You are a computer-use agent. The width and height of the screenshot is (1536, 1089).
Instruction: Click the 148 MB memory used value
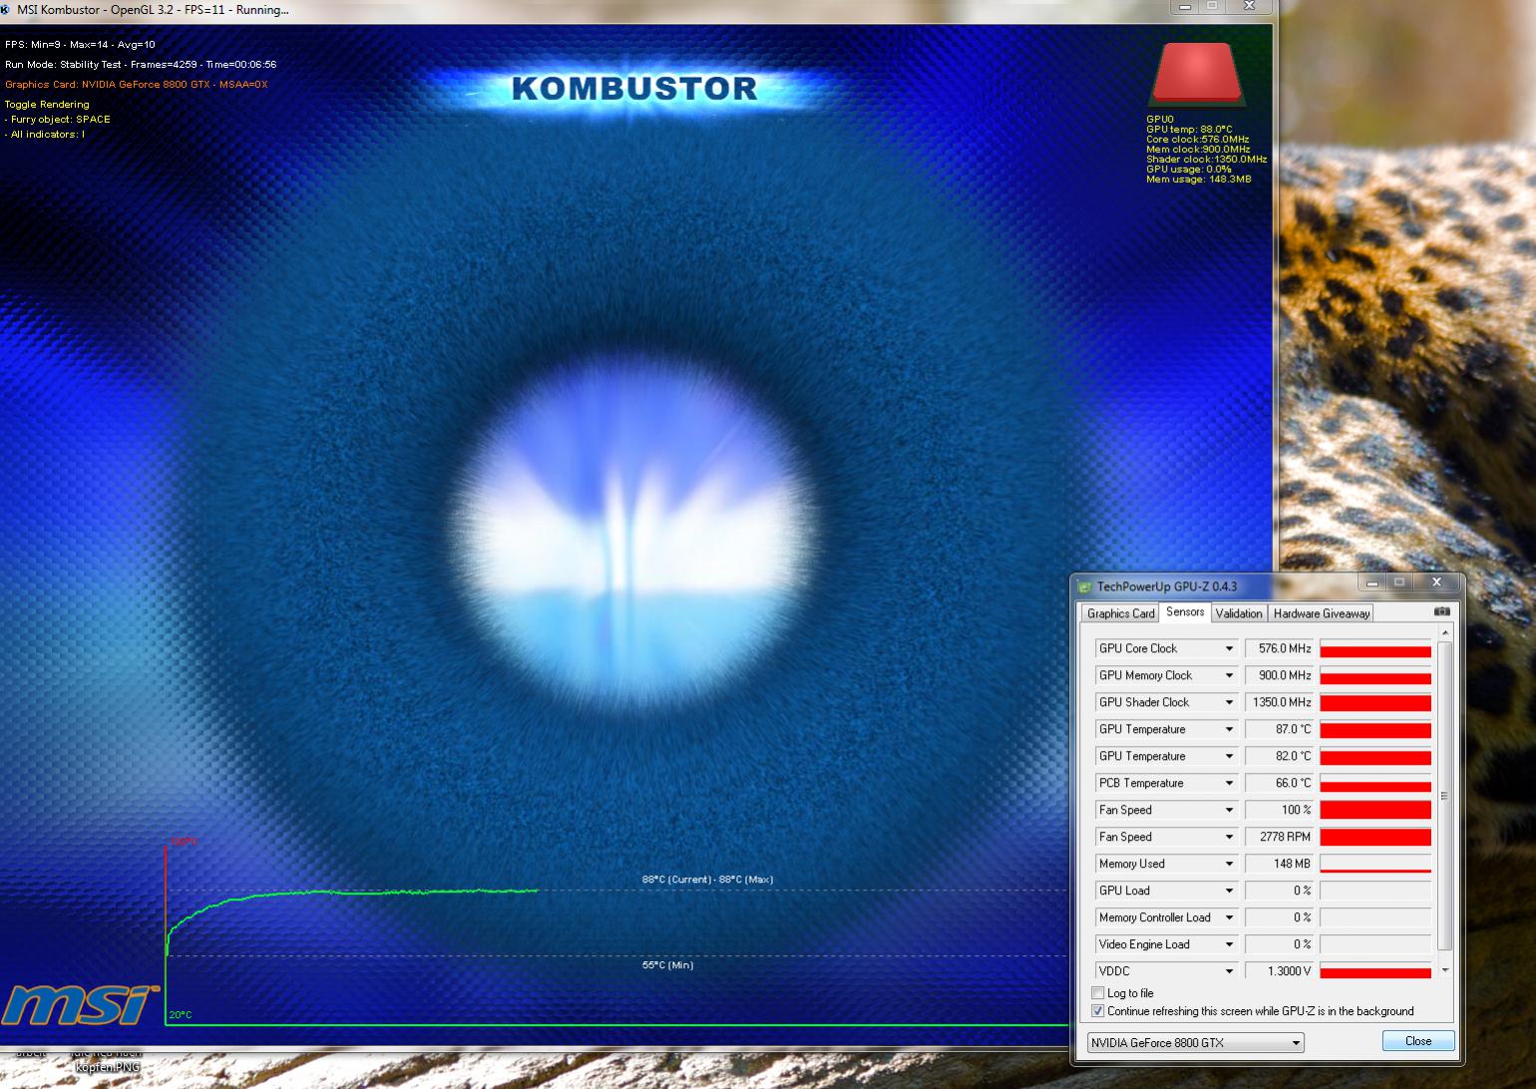click(x=1279, y=864)
